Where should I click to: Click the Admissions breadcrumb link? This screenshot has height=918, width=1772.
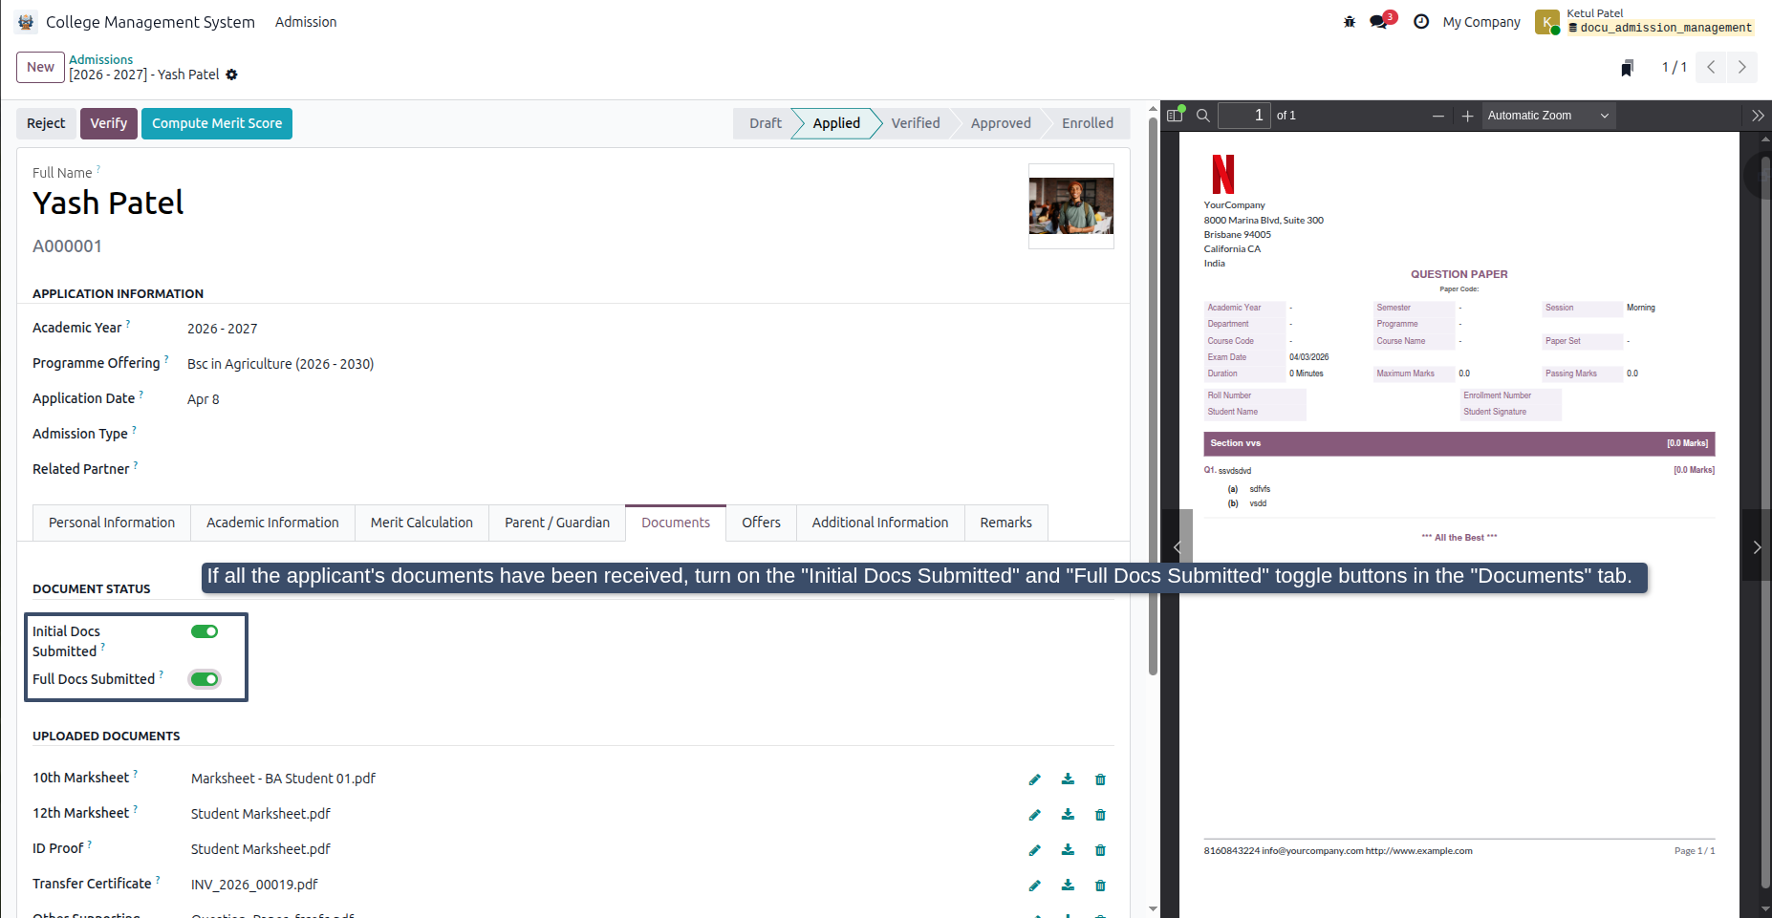point(100,59)
